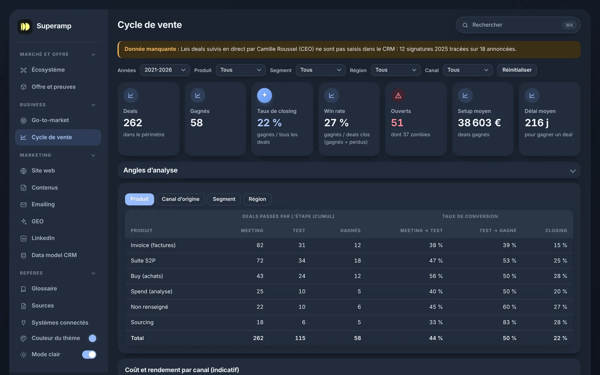Image resolution: width=600 pixels, height=375 pixels.
Task: Click the Superamp logo icon
Action: point(25,26)
